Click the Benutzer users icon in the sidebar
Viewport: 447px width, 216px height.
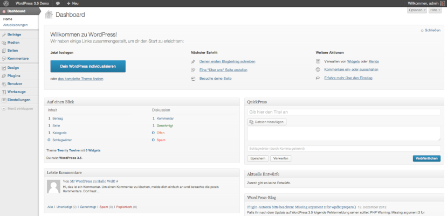(4, 84)
